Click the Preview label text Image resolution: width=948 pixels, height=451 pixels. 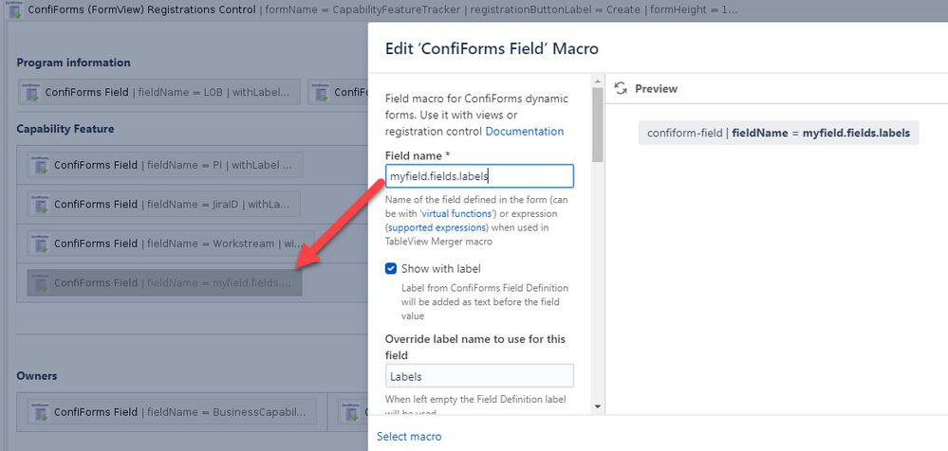[656, 89]
